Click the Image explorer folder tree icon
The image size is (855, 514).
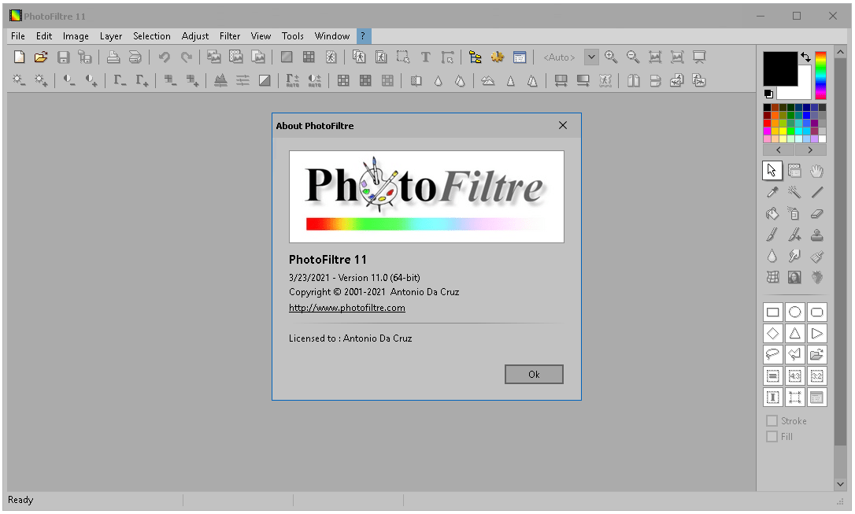click(475, 57)
